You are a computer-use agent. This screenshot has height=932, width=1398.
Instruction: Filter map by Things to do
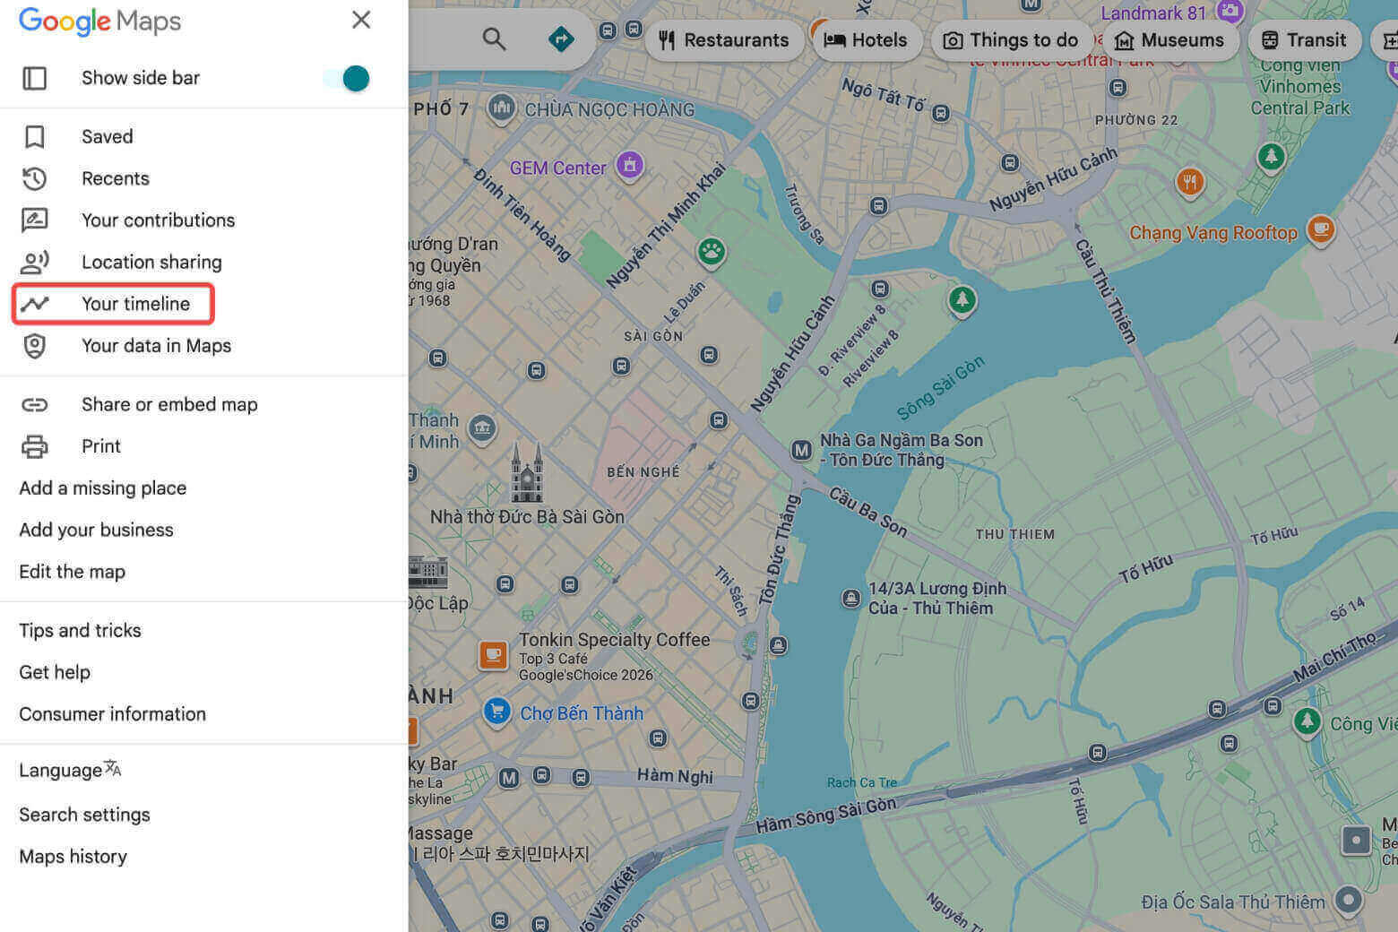[1012, 40]
